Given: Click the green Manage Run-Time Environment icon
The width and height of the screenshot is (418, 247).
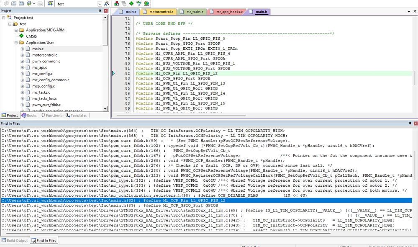Looking at the screenshot, I should (x=131, y=3).
